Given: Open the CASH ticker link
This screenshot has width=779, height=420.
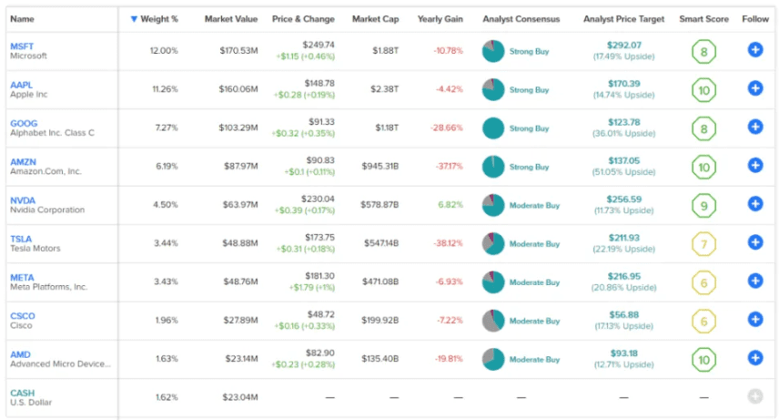Looking at the screenshot, I should pyautogui.click(x=23, y=394).
